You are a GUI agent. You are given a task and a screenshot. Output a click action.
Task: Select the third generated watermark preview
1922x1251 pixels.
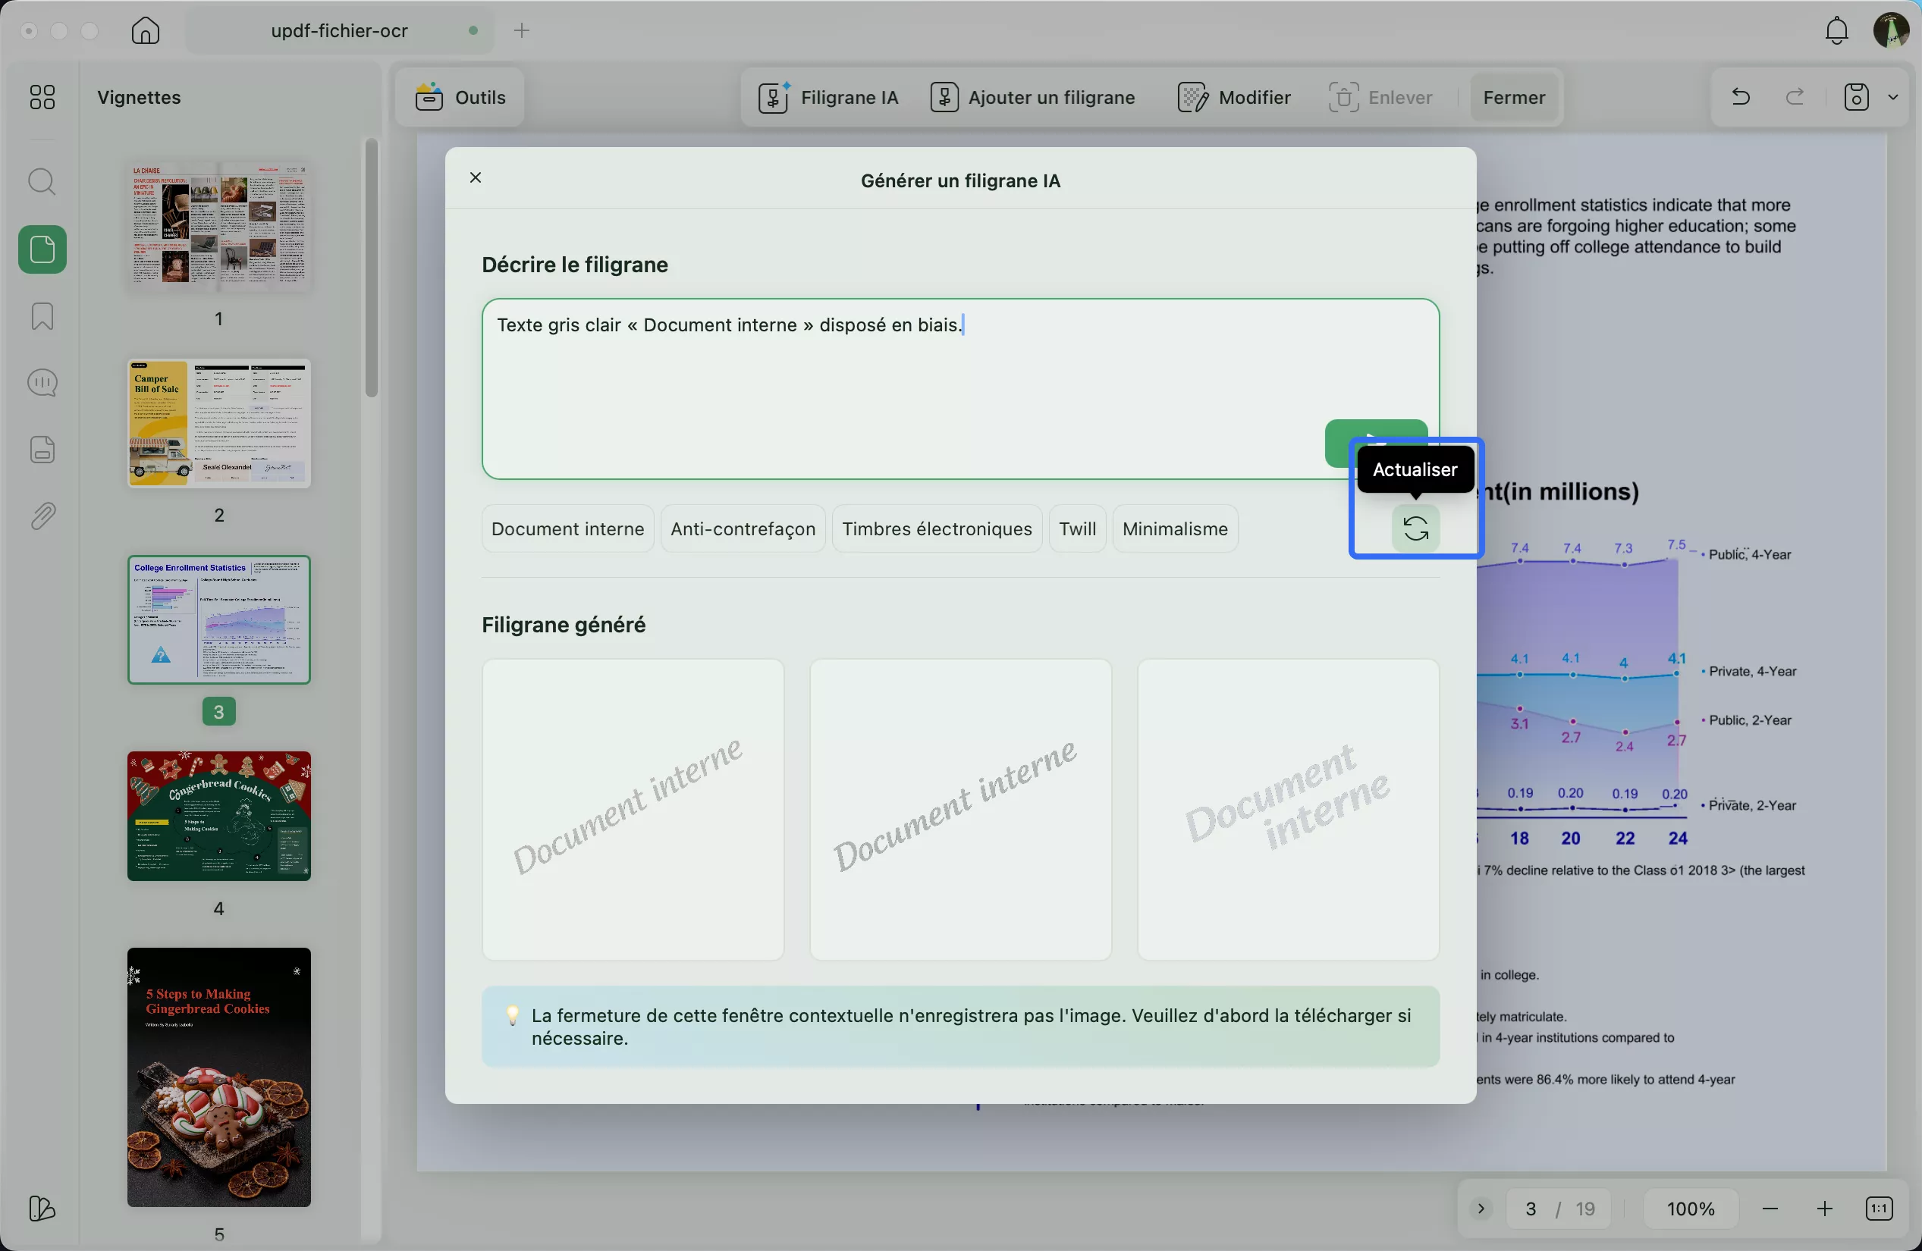(1287, 810)
